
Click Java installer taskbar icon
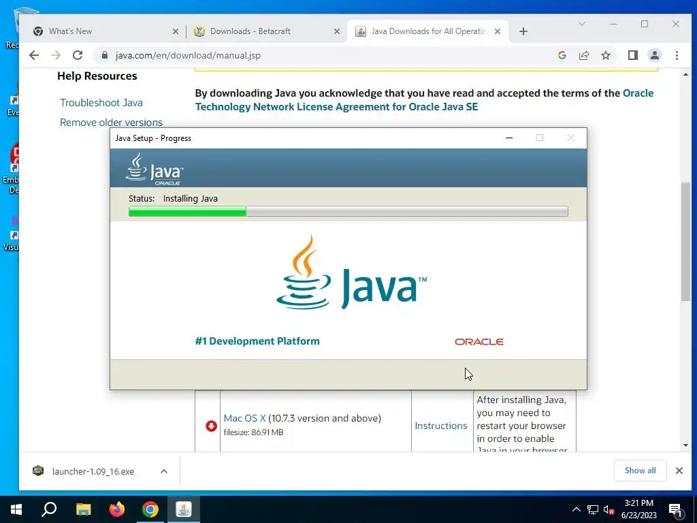click(x=184, y=509)
